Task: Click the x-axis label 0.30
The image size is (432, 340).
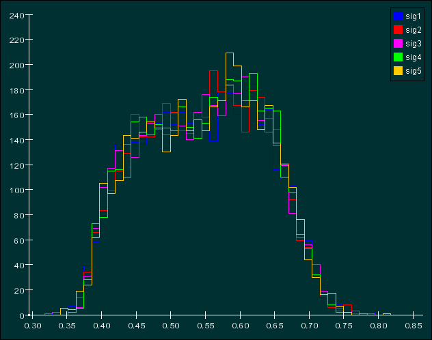Action: (x=33, y=326)
